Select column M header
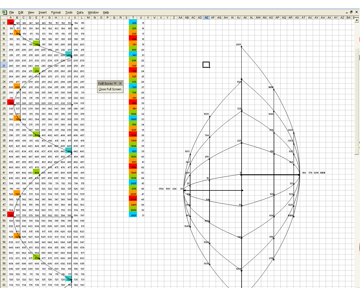360x288 pixels. [88, 17]
